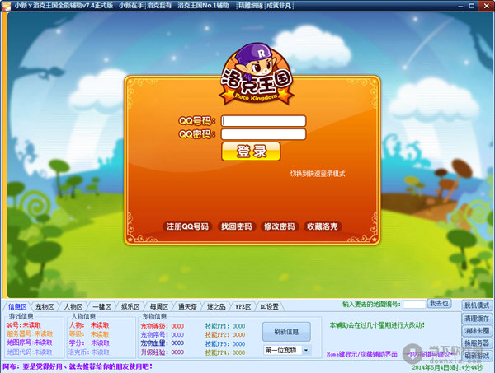Switch to the 娱乐区 tab
Screen dimensions: 495x373
coord(130,306)
